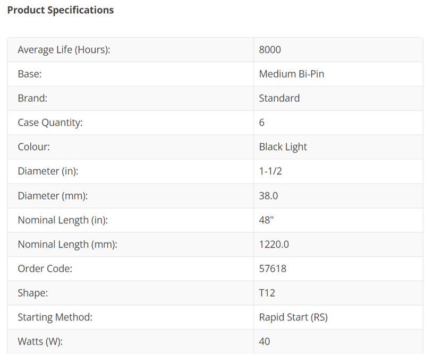Select the Average Life (Hours) label
425x354 pixels.
click(x=64, y=50)
